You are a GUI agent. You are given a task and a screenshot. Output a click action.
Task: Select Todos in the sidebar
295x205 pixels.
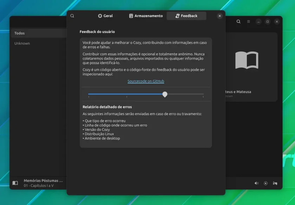[x=39, y=33]
